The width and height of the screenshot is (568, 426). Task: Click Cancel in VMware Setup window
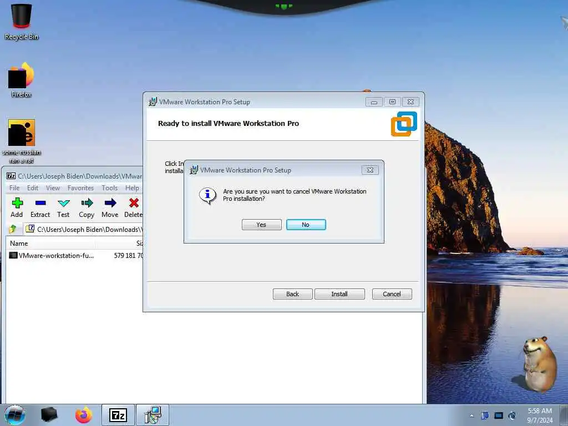(392, 294)
